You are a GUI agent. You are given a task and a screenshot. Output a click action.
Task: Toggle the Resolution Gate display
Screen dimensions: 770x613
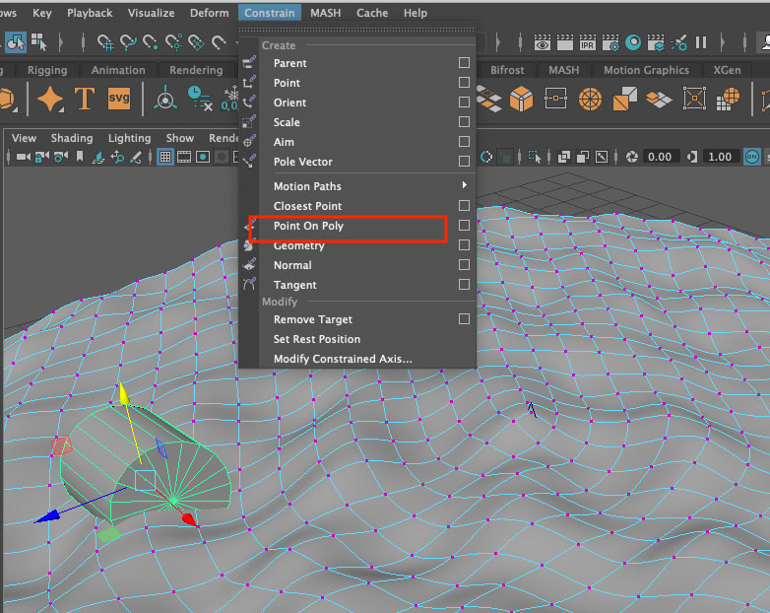202,157
